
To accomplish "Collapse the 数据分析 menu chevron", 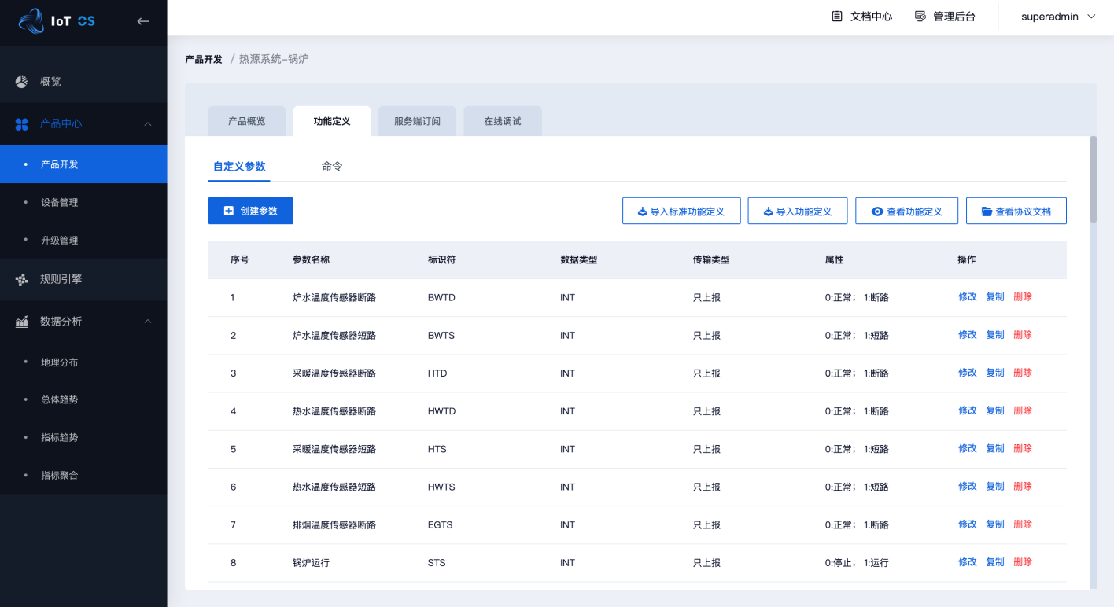I will coord(148,322).
